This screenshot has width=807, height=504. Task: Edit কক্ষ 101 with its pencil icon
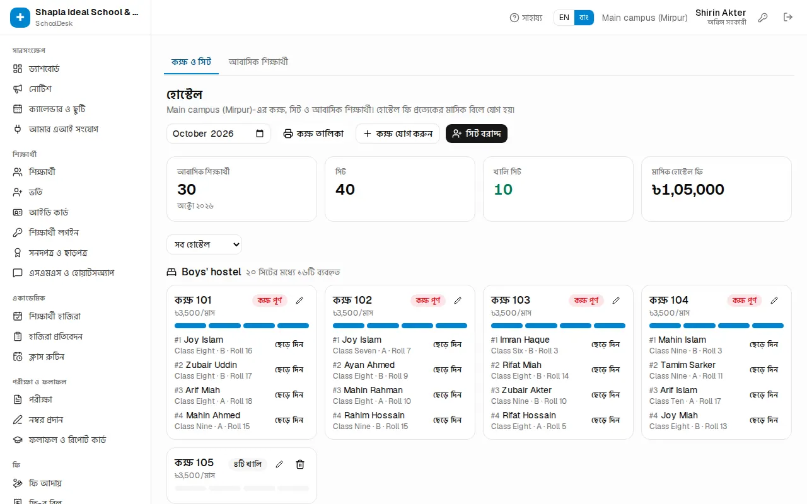pyautogui.click(x=299, y=301)
